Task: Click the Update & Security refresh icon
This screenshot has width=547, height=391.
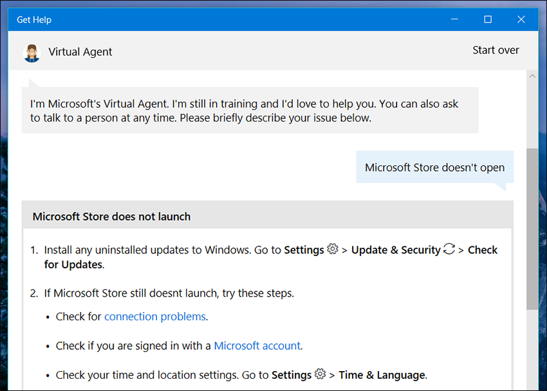Action: (449, 249)
